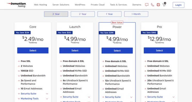Select the Pro plan
The height and width of the screenshot is (102, 192).
(x=159, y=50)
